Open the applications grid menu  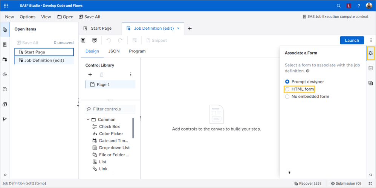6,6
